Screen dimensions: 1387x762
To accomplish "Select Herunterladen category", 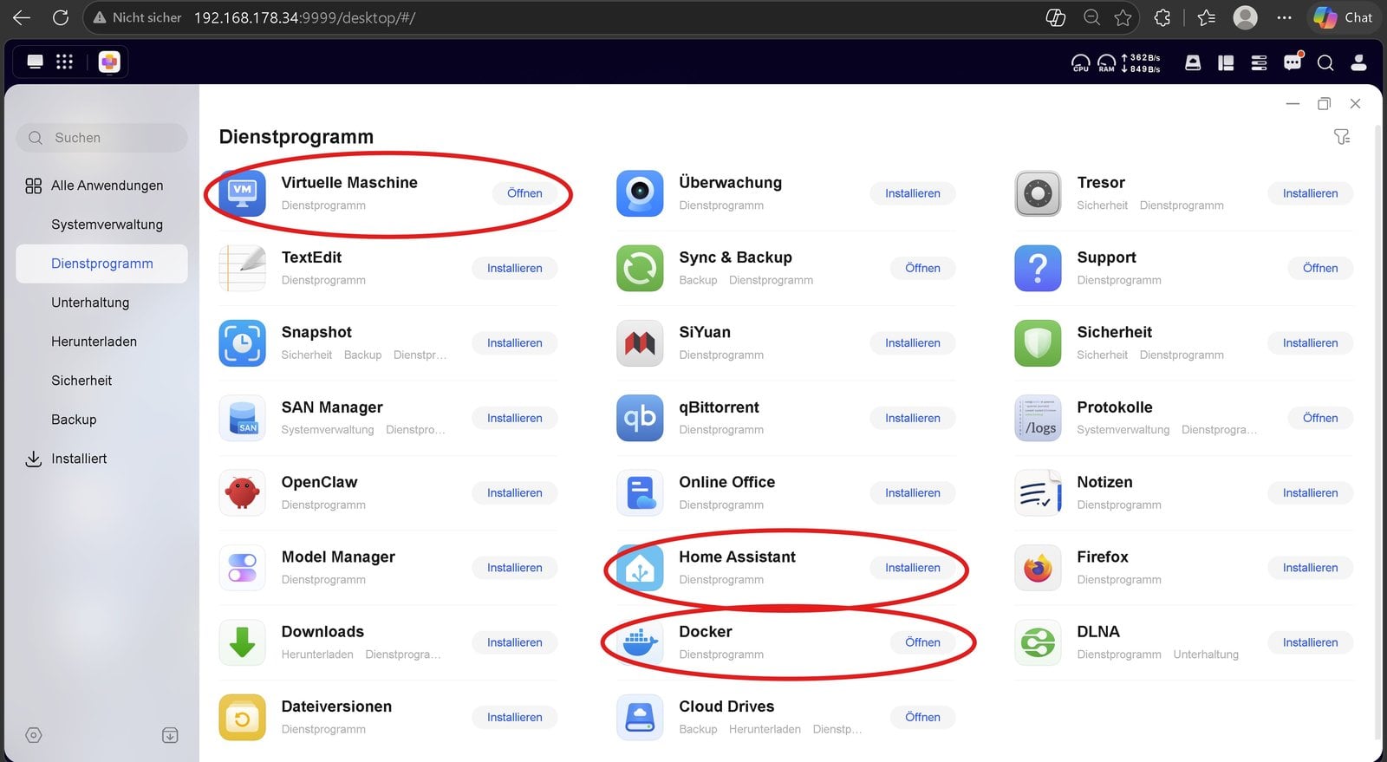I will point(101,342).
